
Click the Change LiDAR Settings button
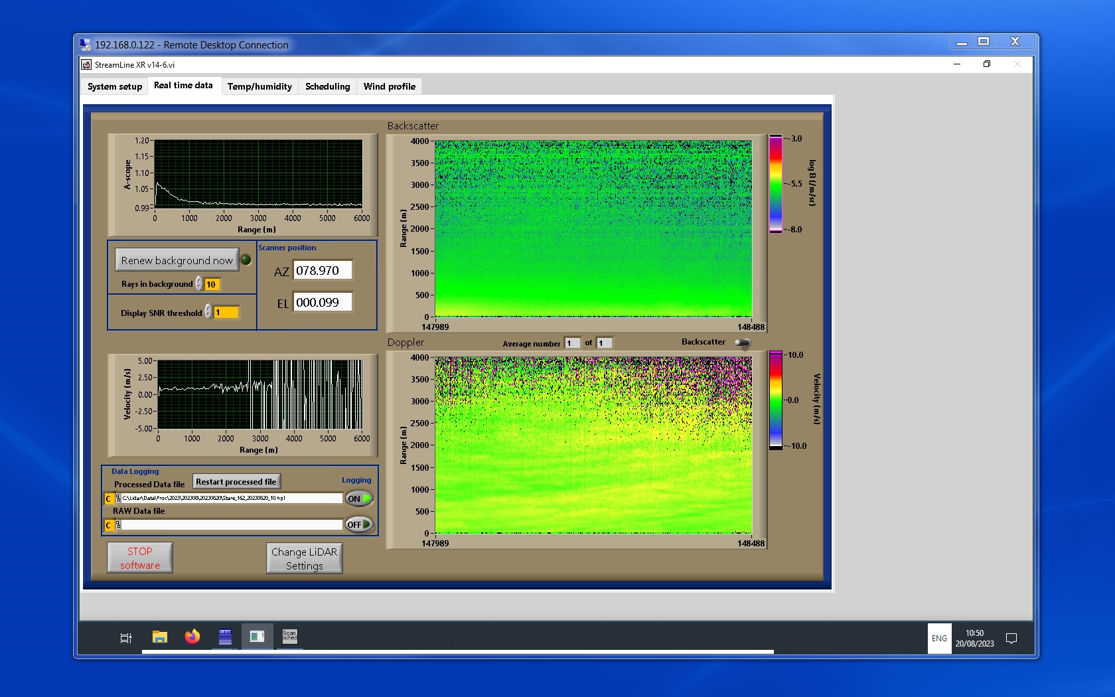point(304,558)
